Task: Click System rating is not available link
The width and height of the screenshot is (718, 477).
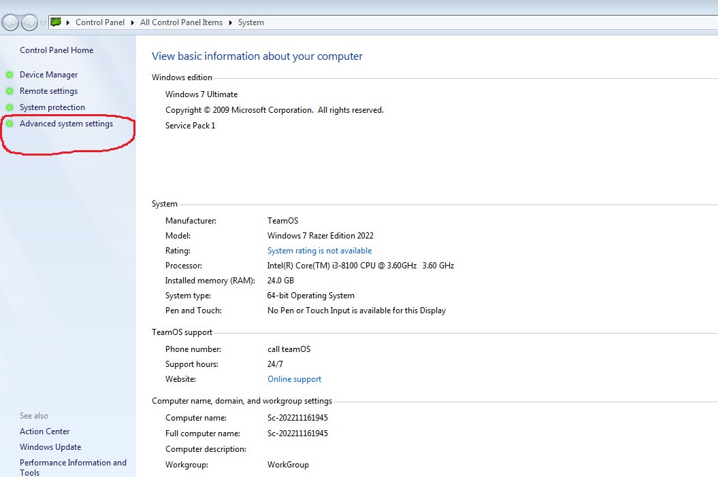Action: (x=320, y=251)
